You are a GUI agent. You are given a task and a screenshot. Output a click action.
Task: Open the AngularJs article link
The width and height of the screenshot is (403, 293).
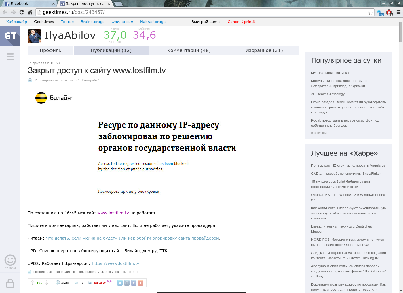pos(348,165)
